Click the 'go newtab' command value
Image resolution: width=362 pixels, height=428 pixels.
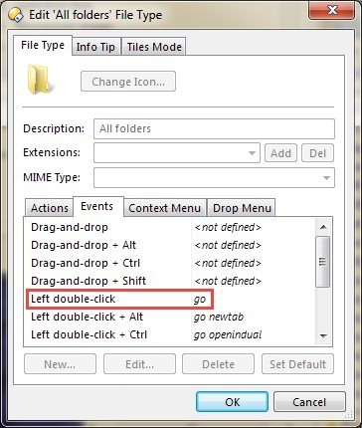pos(219,317)
